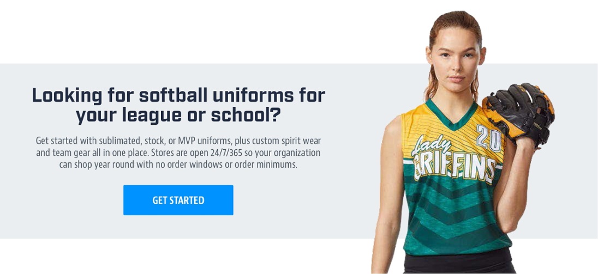Click the number 20 on the jersey
The height and width of the screenshot is (274, 598).
point(488,138)
